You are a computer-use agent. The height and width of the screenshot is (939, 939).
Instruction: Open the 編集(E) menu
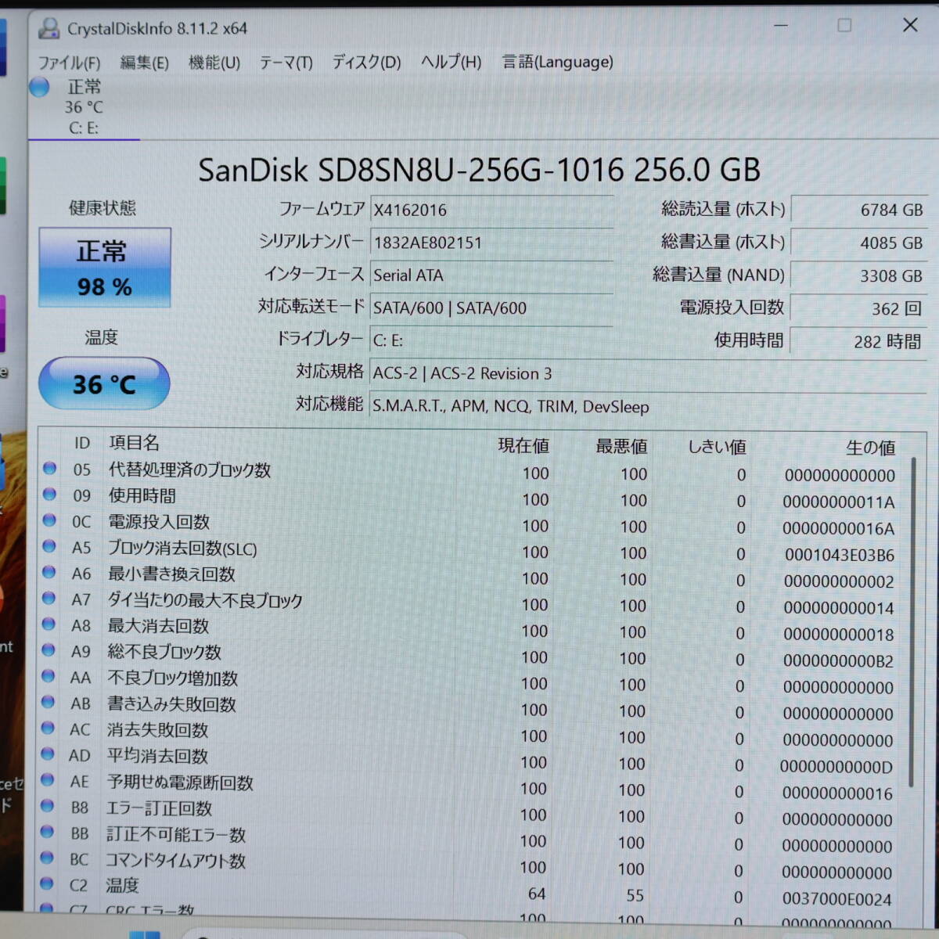pyautogui.click(x=144, y=63)
